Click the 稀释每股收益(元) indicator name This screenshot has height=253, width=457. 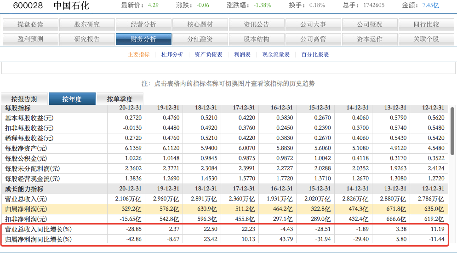click(29, 138)
